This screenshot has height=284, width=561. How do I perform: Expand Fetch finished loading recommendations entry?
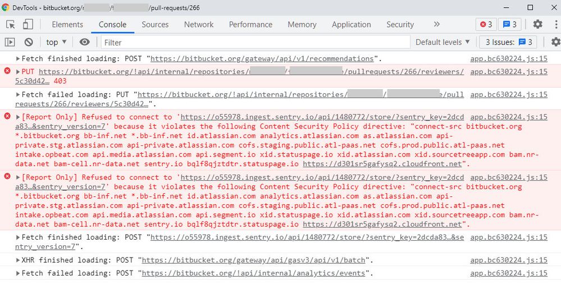18,59
